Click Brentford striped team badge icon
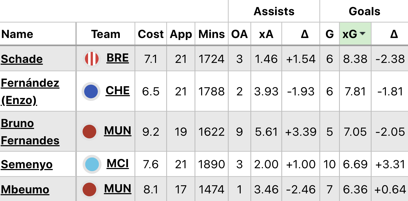The height and width of the screenshot is (201, 408). (92, 59)
